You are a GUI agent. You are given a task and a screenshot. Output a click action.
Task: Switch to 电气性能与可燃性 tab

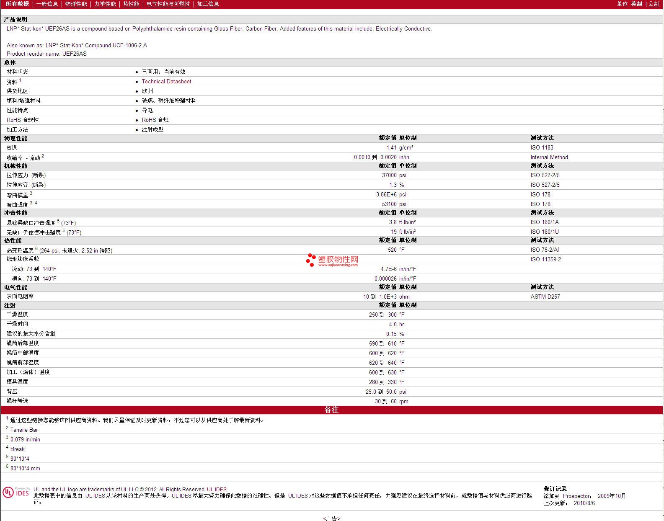click(x=168, y=4)
